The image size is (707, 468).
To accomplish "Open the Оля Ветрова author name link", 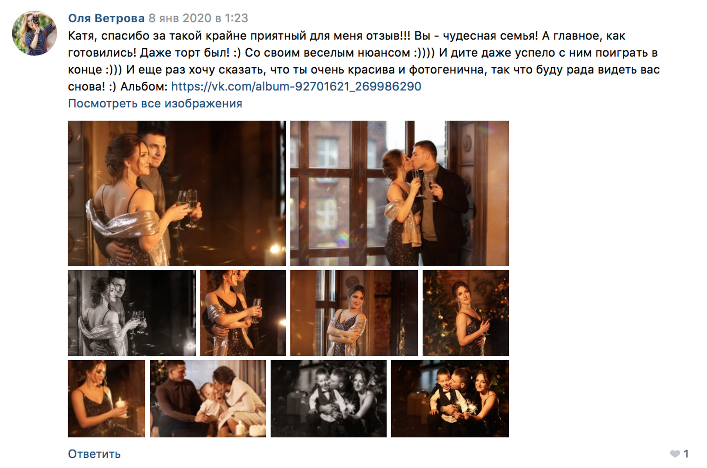I will tap(106, 18).
